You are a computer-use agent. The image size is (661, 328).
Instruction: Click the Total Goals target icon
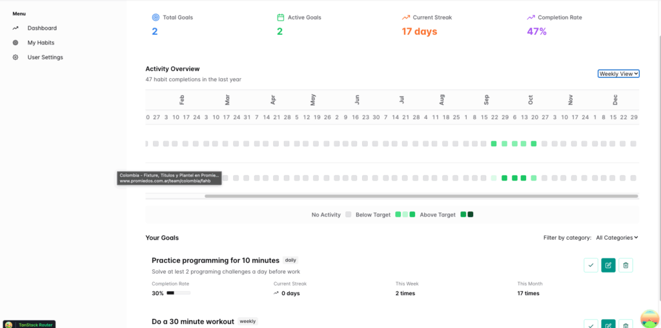[x=156, y=17]
